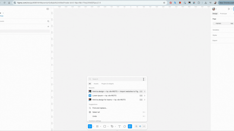Open the user avatar menu in Figma
Image resolution: width=234 pixels, height=131 pixels.
(214, 9)
